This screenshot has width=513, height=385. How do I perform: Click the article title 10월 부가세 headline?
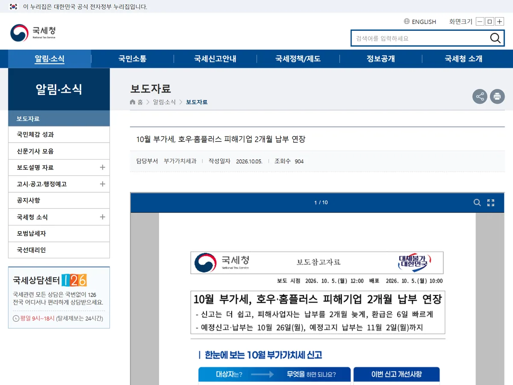pyautogui.click(x=221, y=139)
